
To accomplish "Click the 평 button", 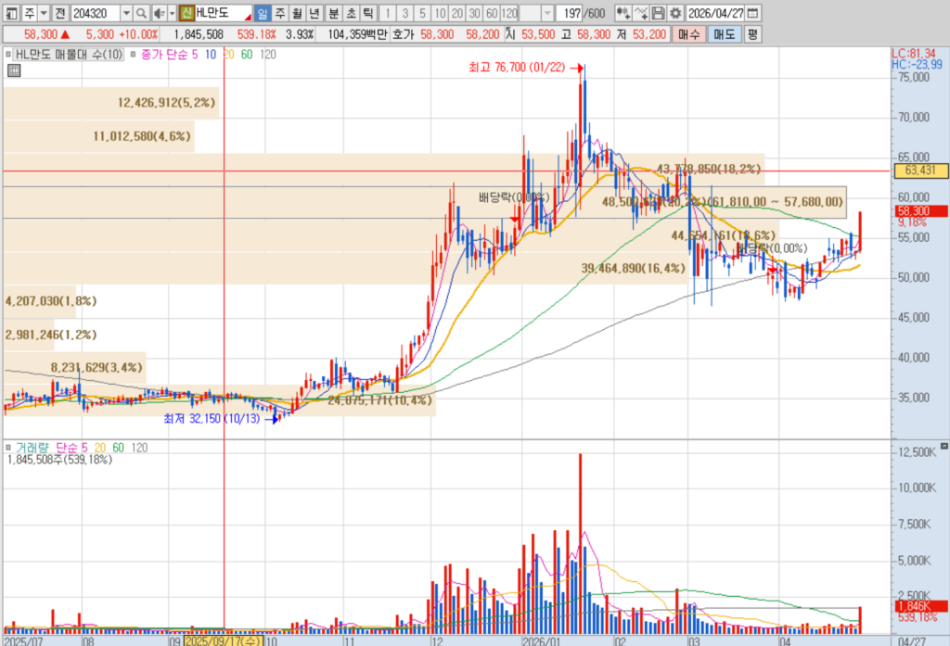I will point(751,34).
